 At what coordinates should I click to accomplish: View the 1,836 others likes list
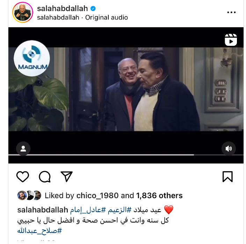pyautogui.click(x=159, y=195)
